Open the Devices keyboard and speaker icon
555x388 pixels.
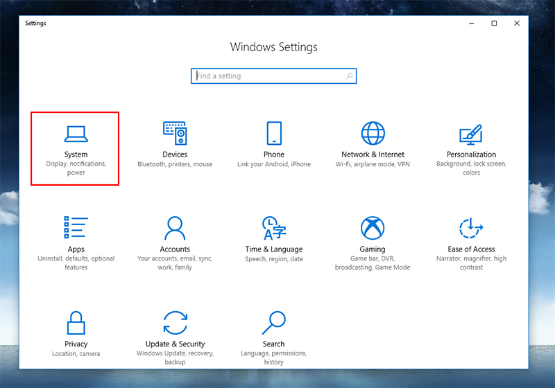pos(175,133)
